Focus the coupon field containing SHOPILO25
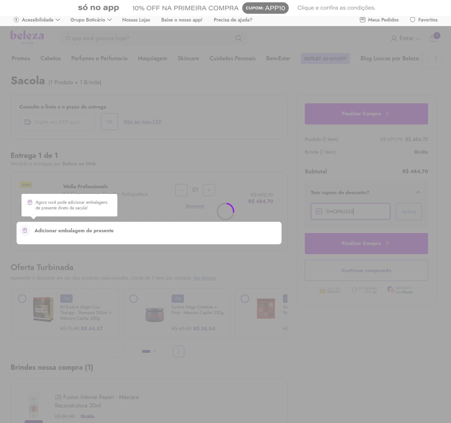Image resolution: width=451 pixels, height=423 pixels. point(351,211)
